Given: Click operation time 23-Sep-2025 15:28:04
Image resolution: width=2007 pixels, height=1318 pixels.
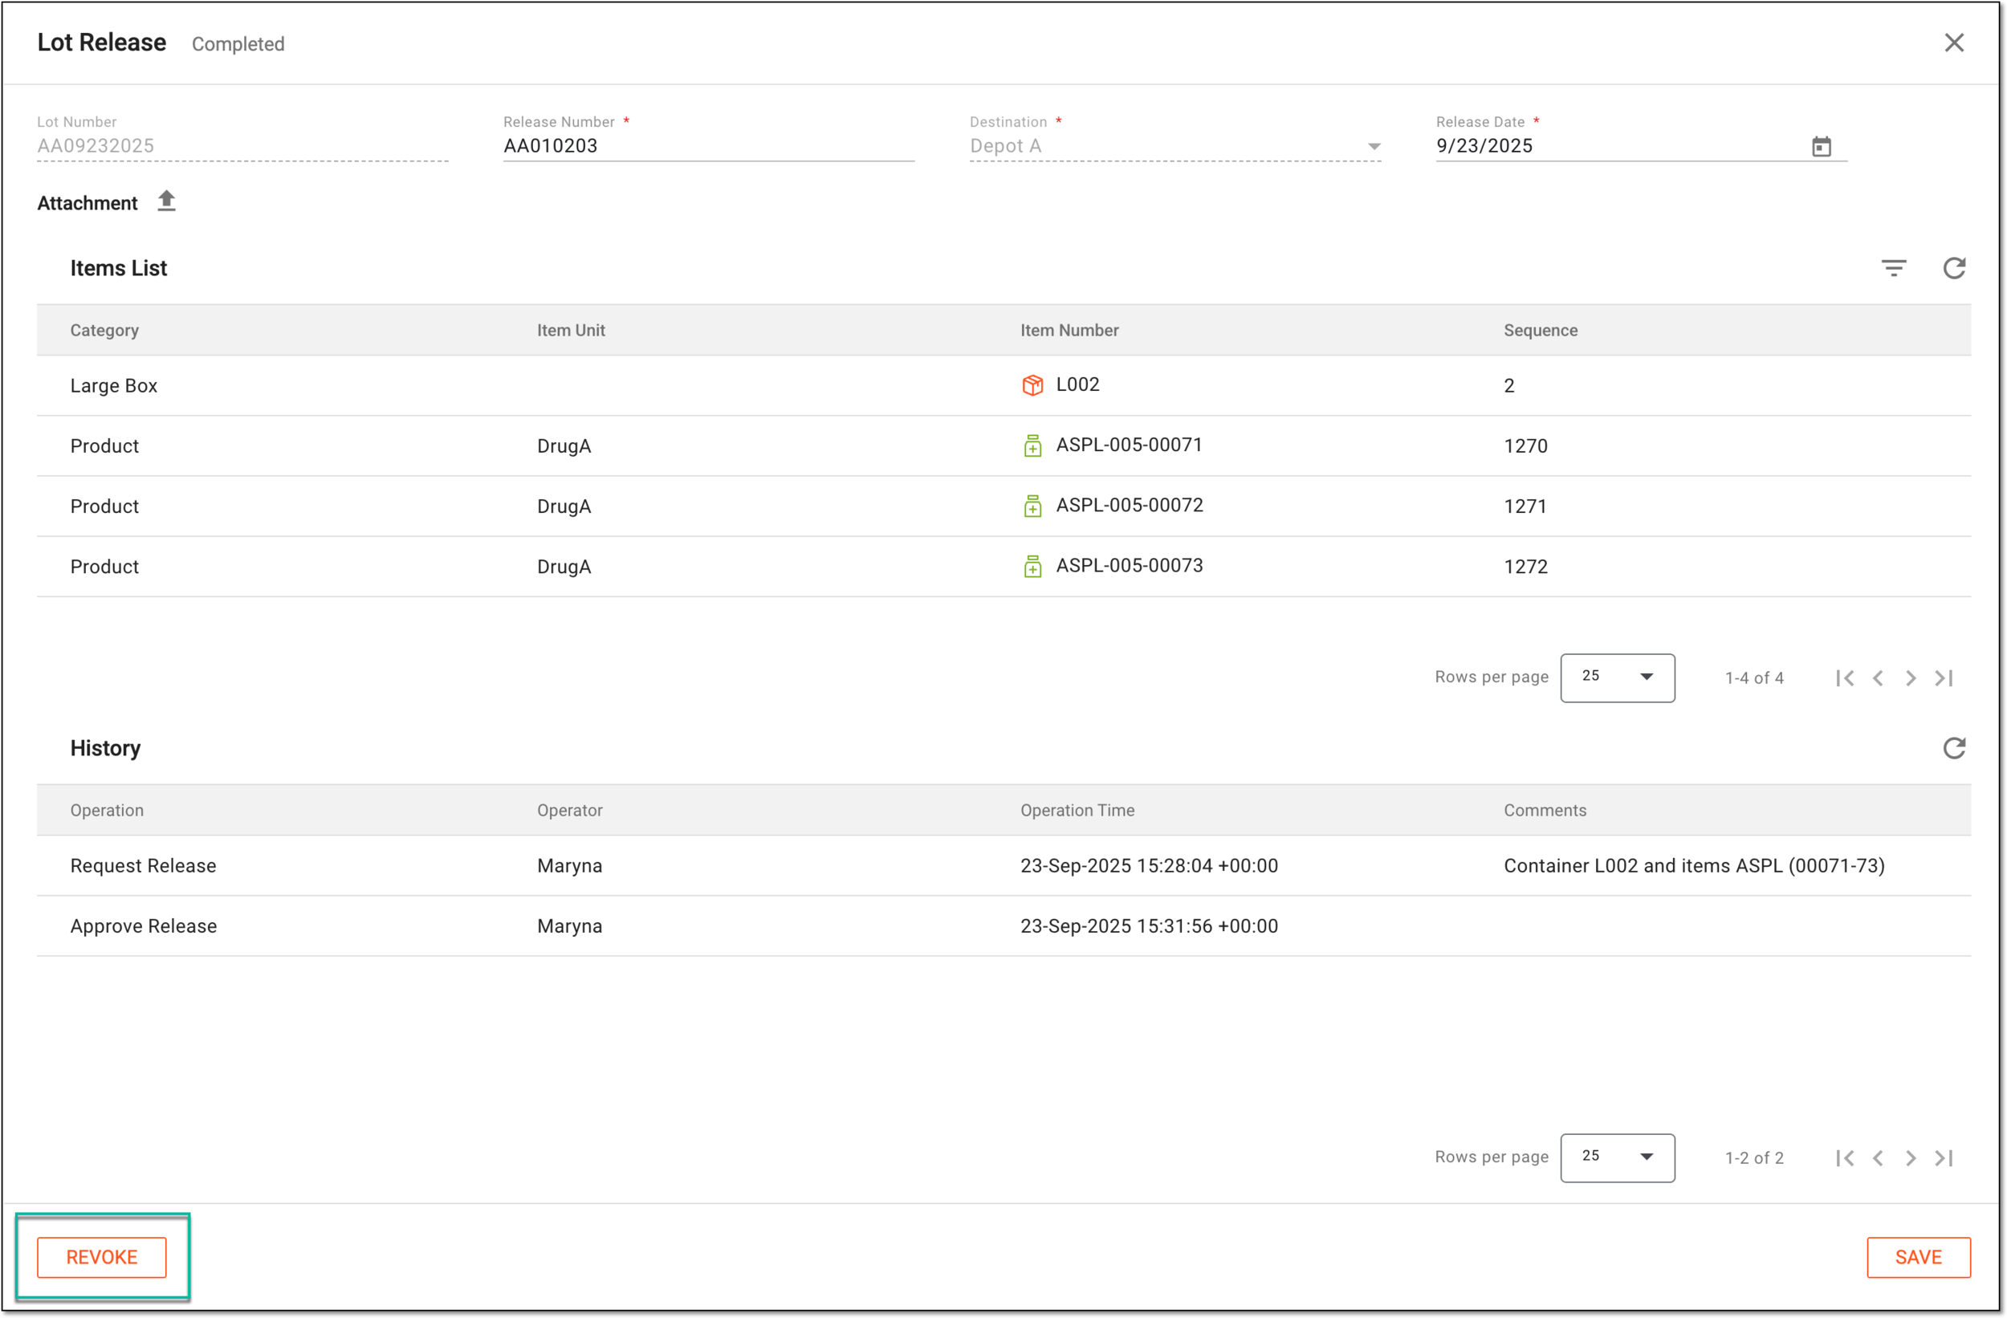Looking at the screenshot, I should pyautogui.click(x=1150, y=866).
